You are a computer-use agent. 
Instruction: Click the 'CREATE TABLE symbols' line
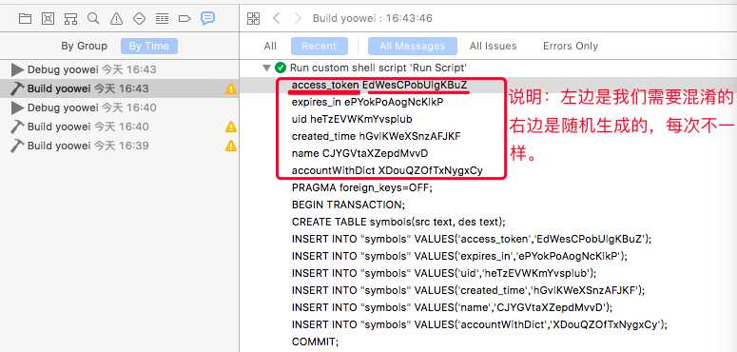coord(398,222)
